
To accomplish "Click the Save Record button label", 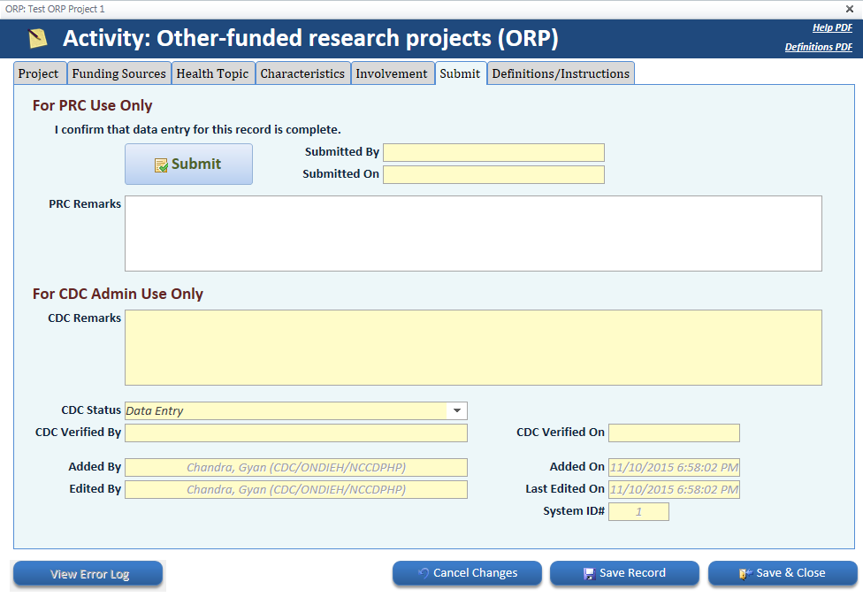I will point(632,573).
